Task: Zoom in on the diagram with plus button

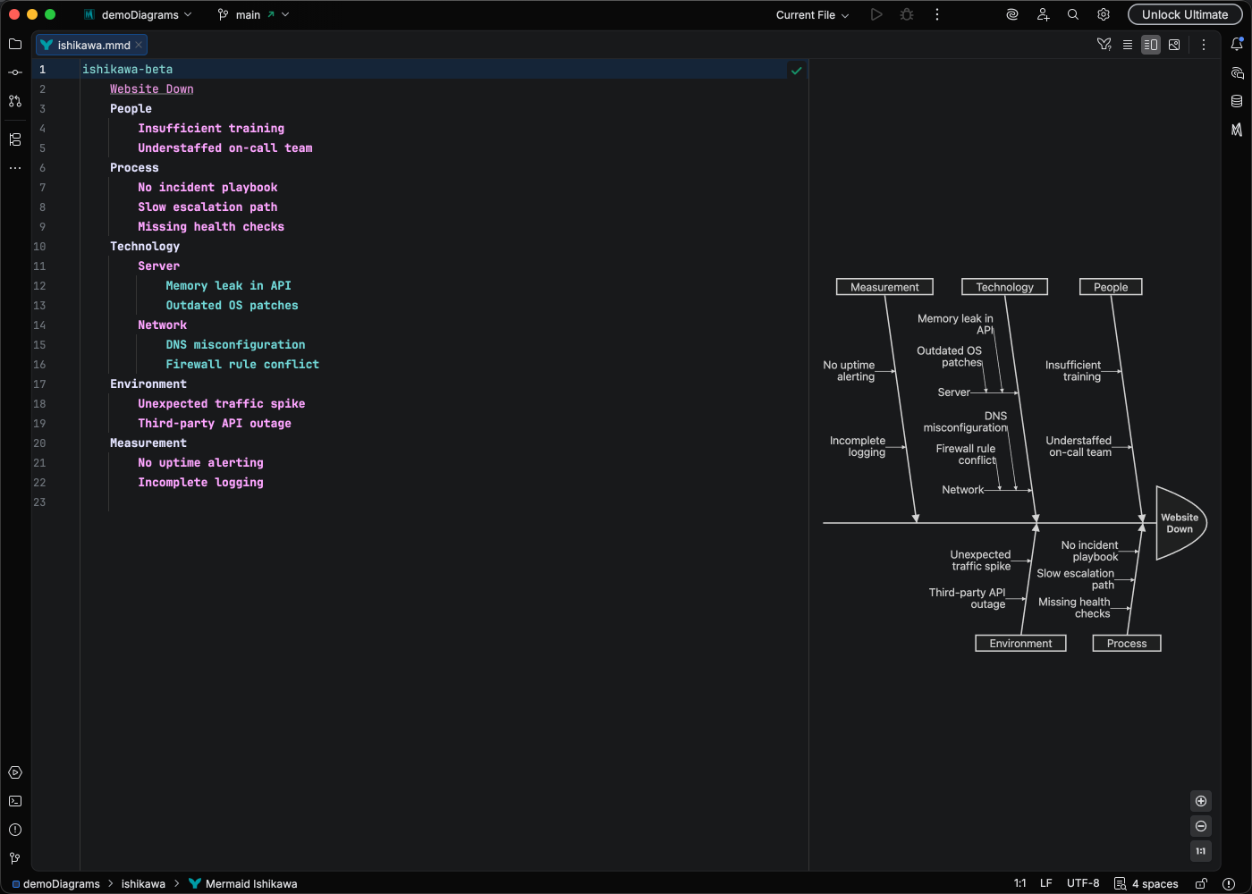Action: (x=1201, y=801)
